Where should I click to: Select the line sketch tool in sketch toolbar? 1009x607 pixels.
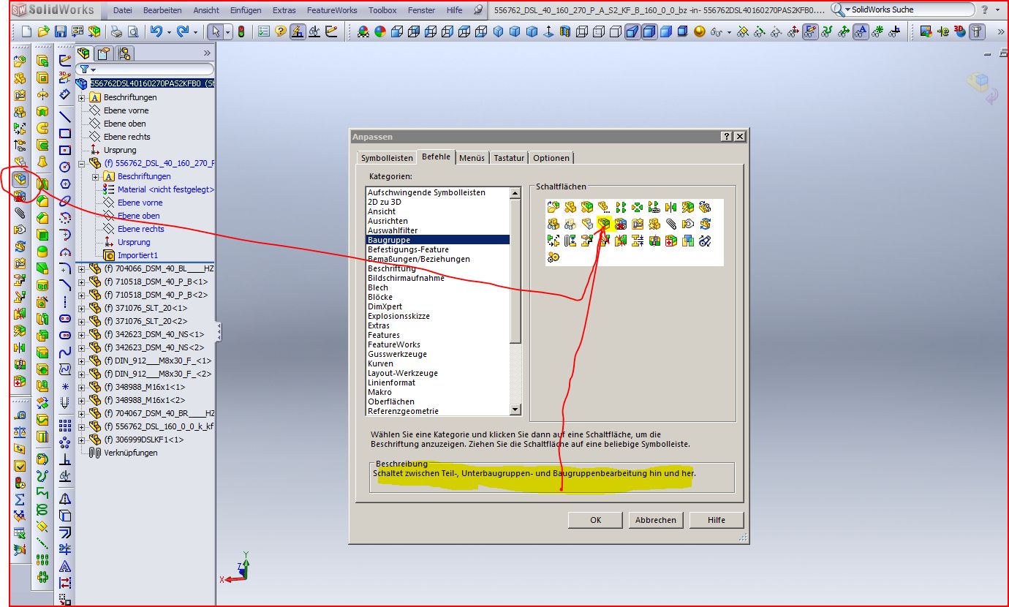click(x=65, y=116)
